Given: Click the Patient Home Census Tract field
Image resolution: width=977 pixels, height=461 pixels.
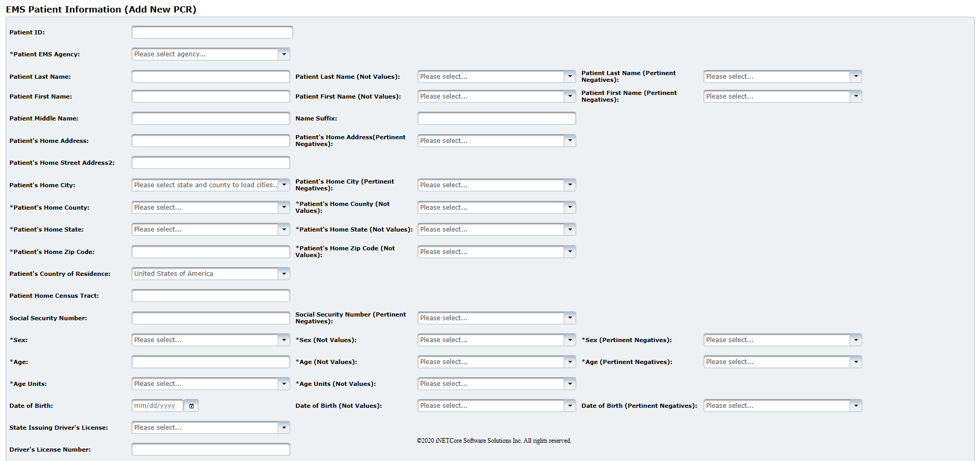Looking at the screenshot, I should 211,296.
